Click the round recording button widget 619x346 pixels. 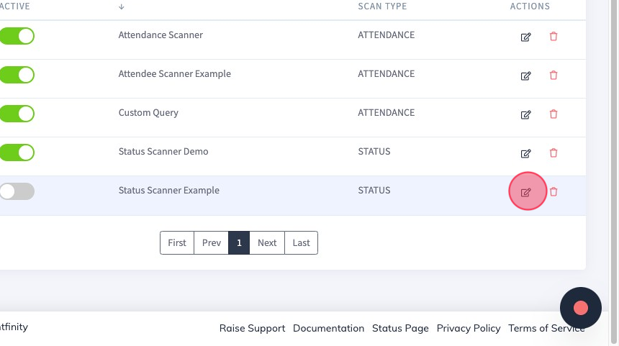click(x=581, y=308)
